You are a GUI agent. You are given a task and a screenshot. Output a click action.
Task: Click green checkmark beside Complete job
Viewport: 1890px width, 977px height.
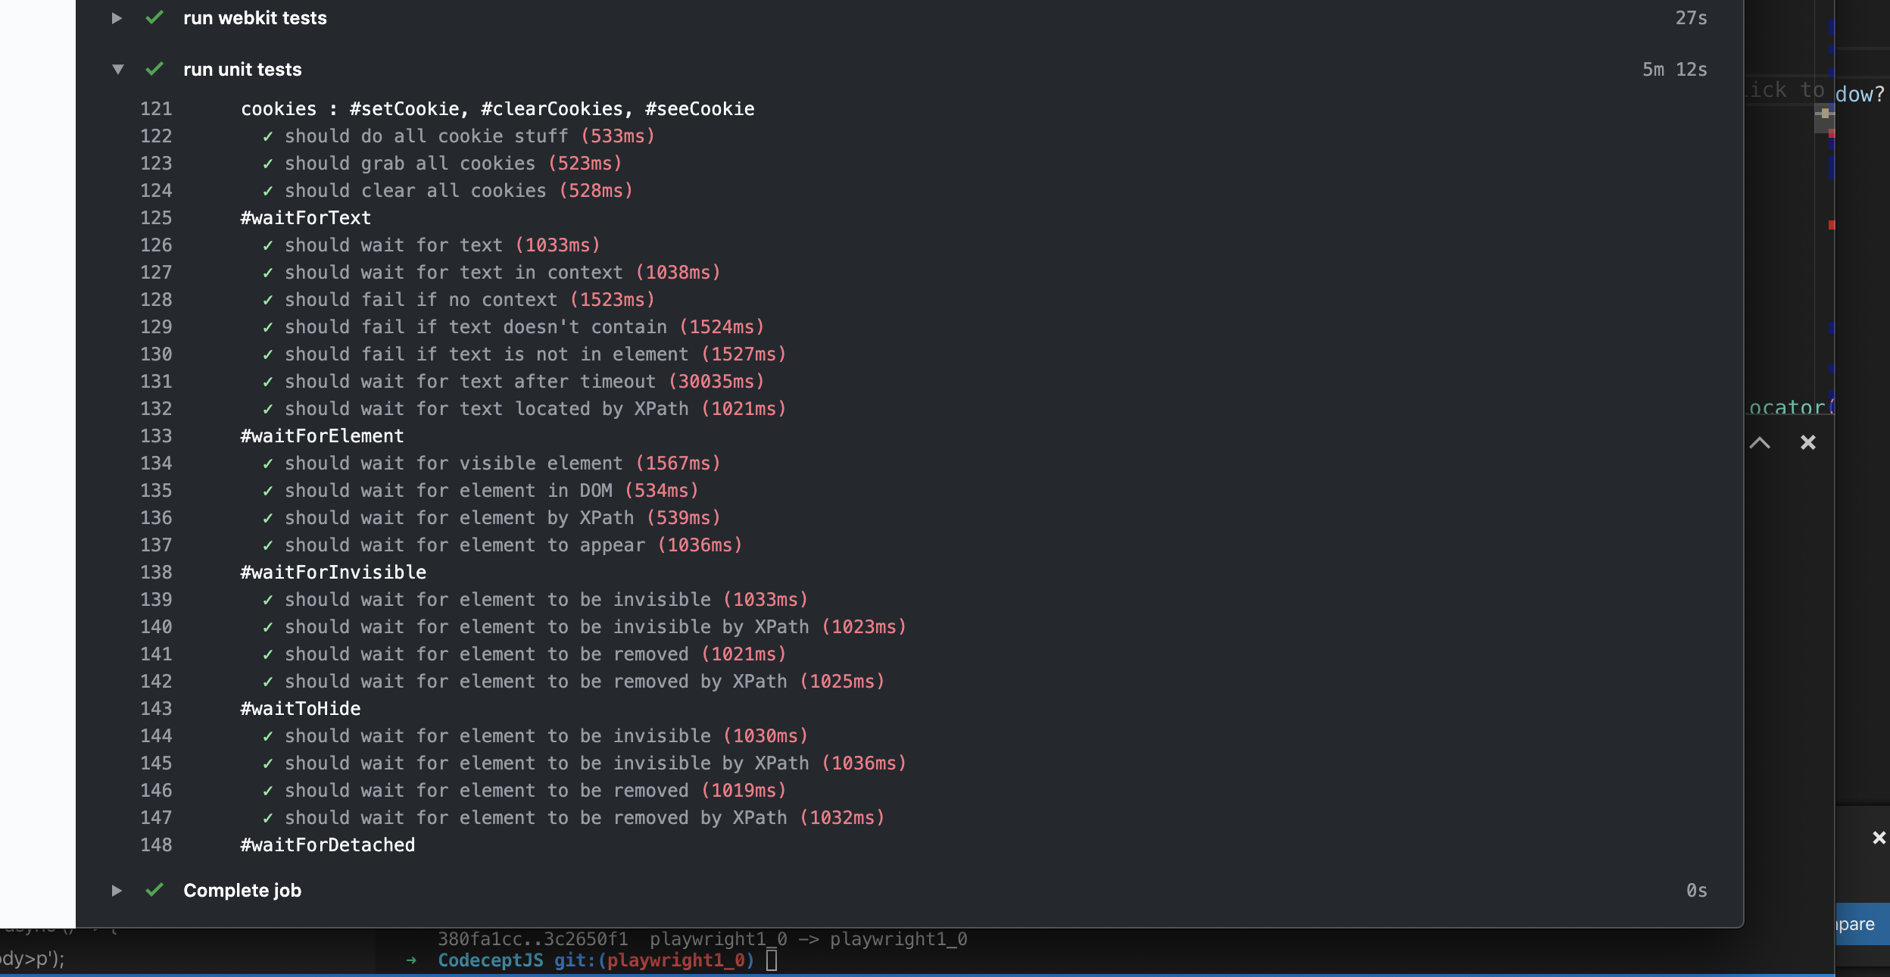pos(154,891)
